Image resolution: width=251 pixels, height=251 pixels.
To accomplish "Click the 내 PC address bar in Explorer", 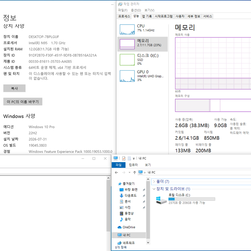I will tap(194, 172).
